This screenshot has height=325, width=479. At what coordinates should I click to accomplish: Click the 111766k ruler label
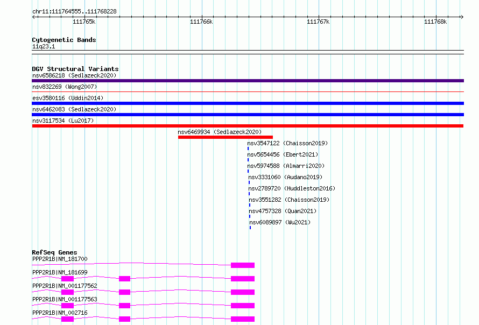(201, 22)
